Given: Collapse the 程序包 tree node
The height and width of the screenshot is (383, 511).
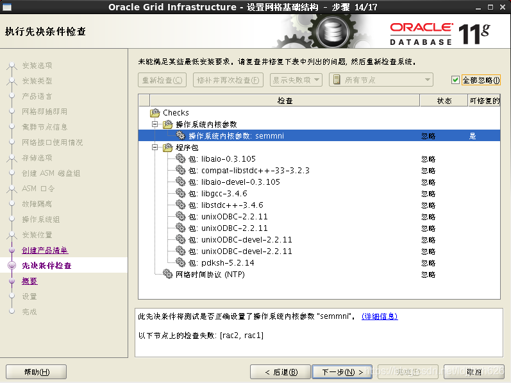Looking at the screenshot, I should (155, 148).
